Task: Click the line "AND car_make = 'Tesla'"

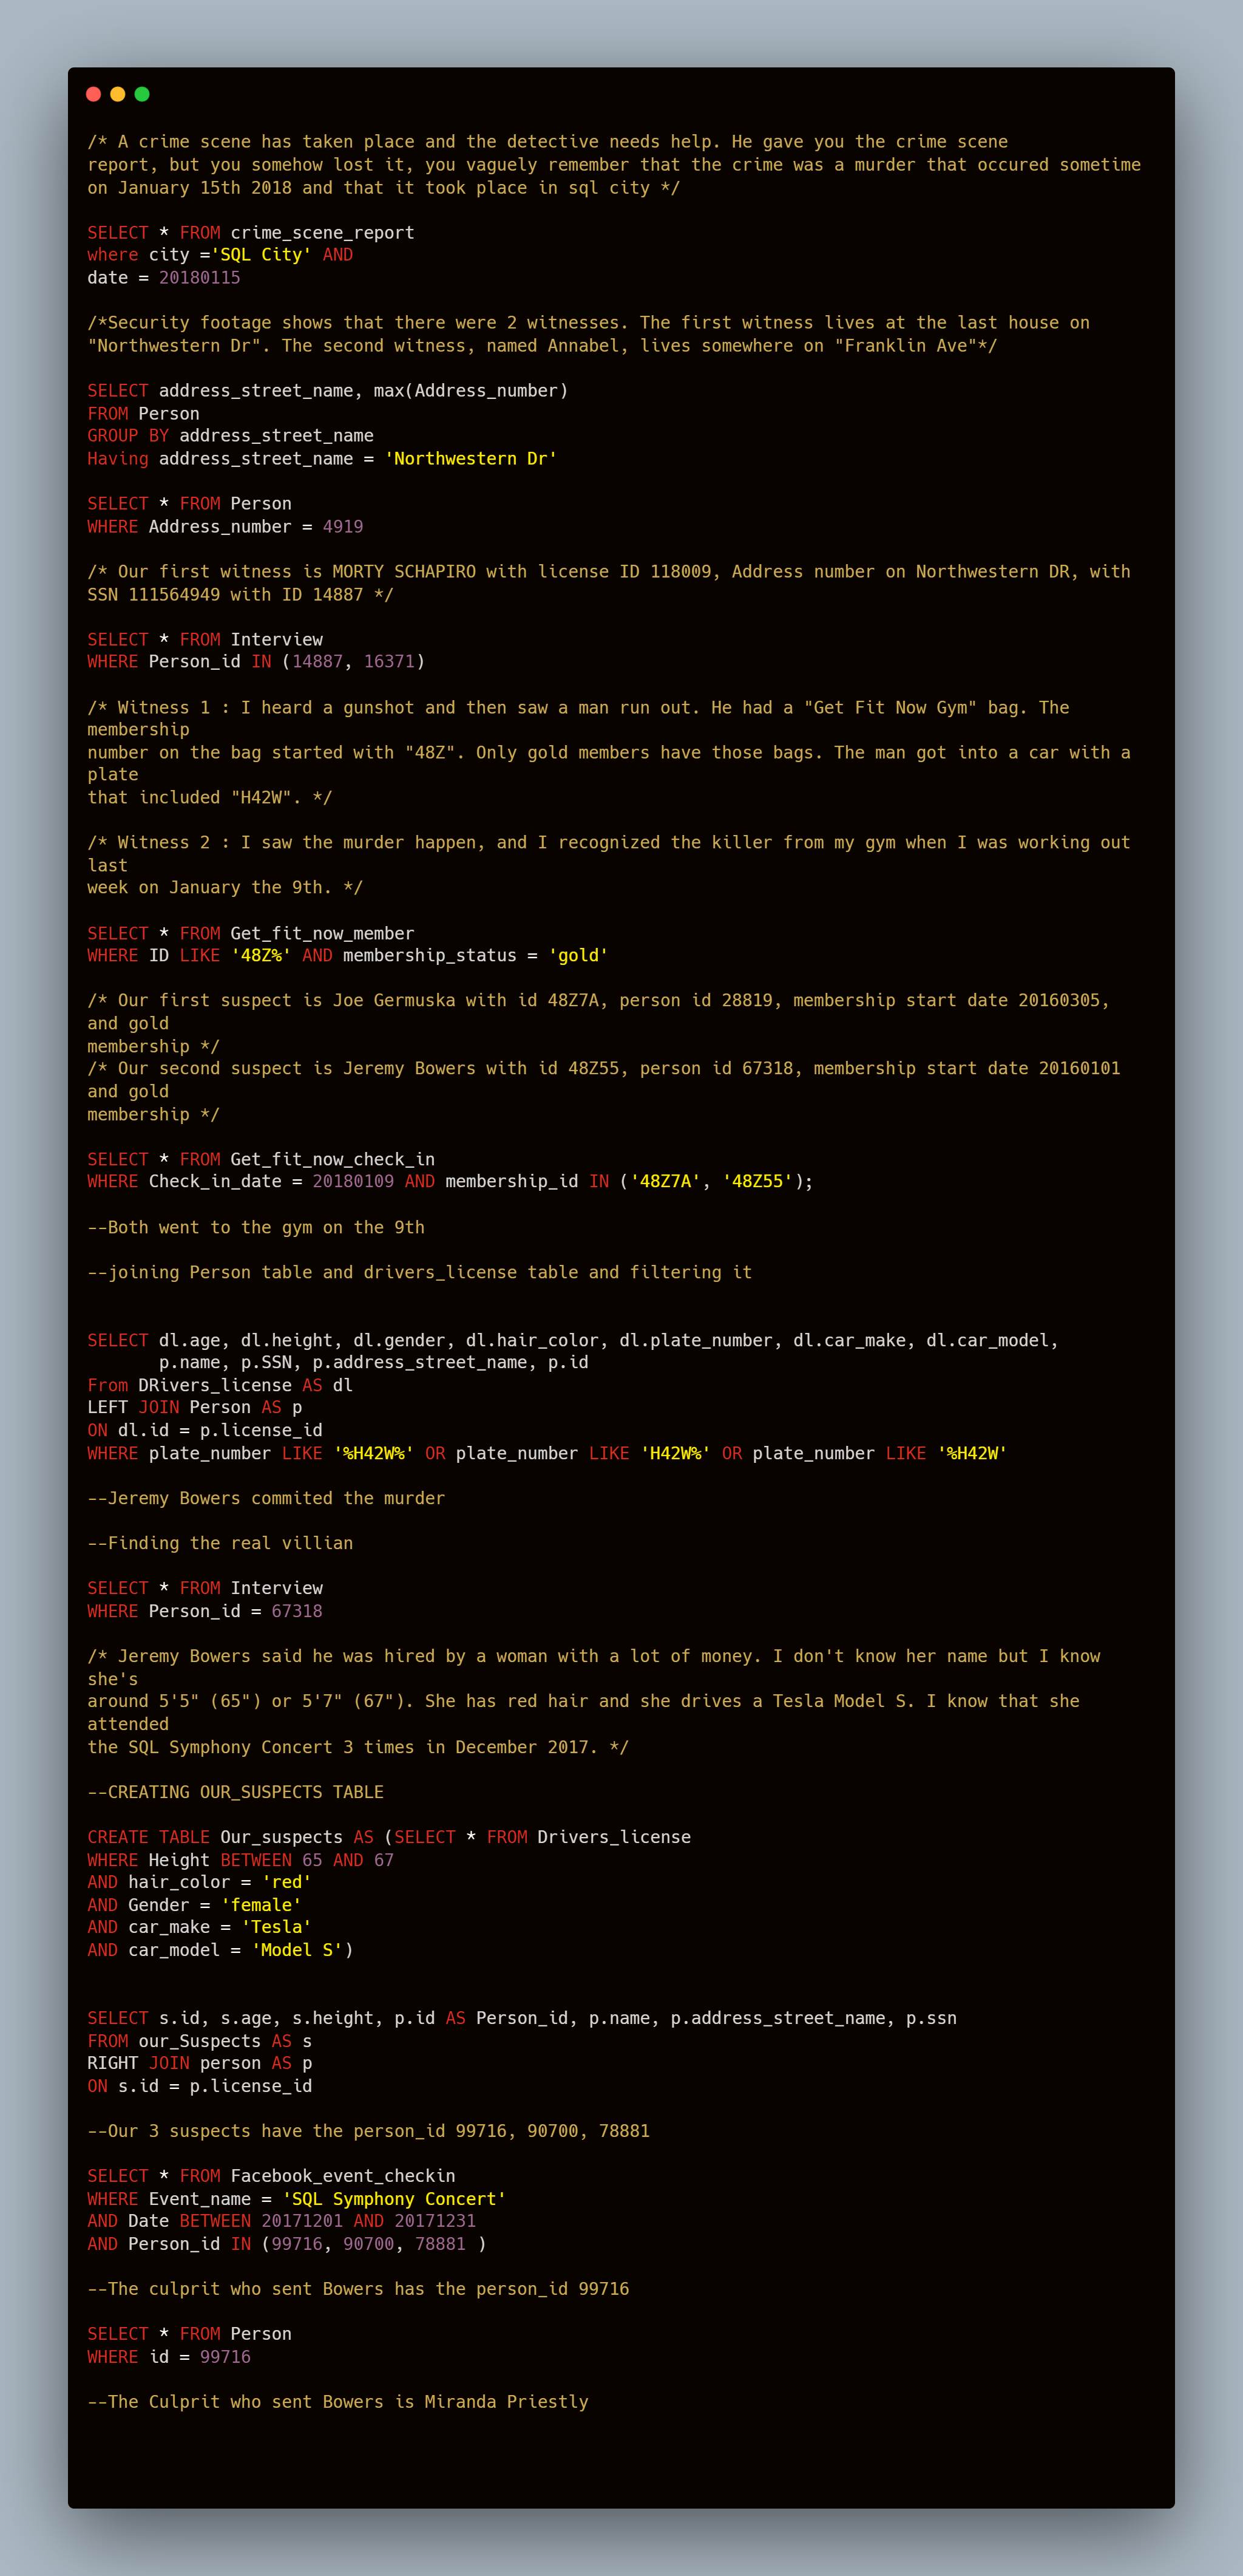Action: point(200,1927)
